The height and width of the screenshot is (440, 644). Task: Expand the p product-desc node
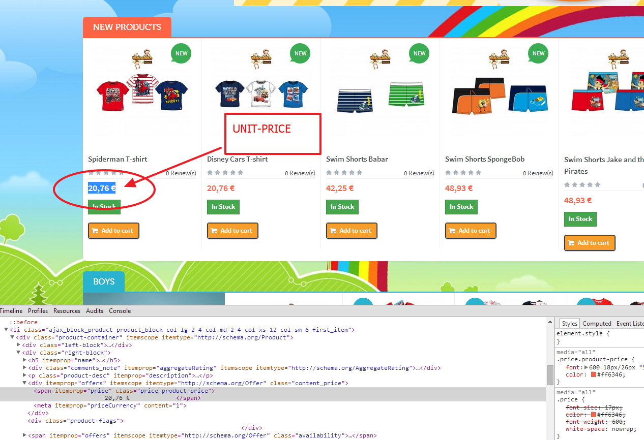(24, 375)
